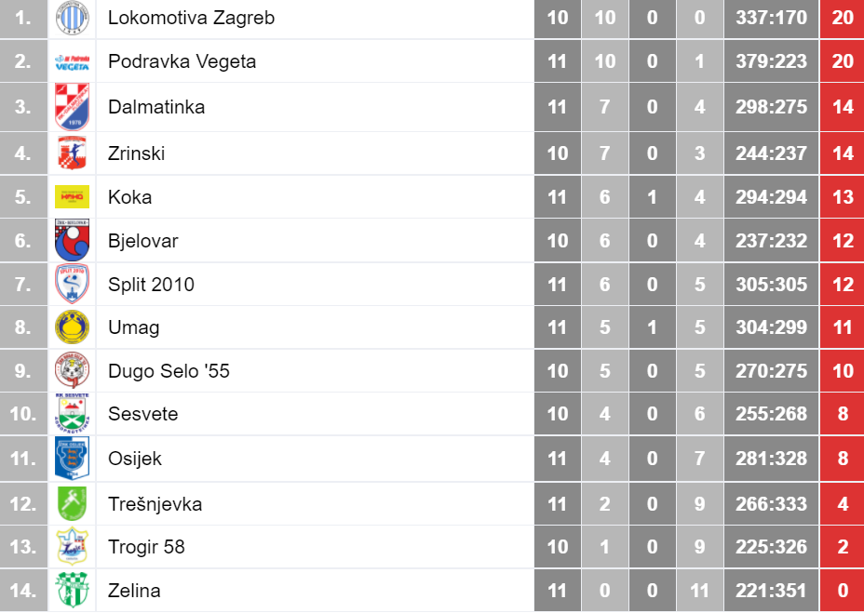Click the Sesvete club emblem
The height and width of the screenshot is (613, 864).
pos(73,414)
